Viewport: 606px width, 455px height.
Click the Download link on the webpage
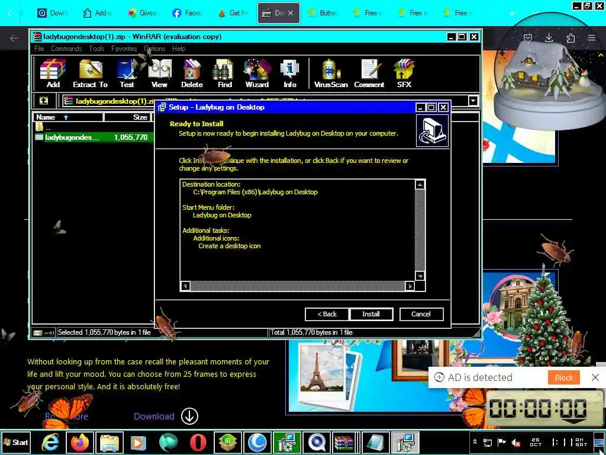click(154, 416)
